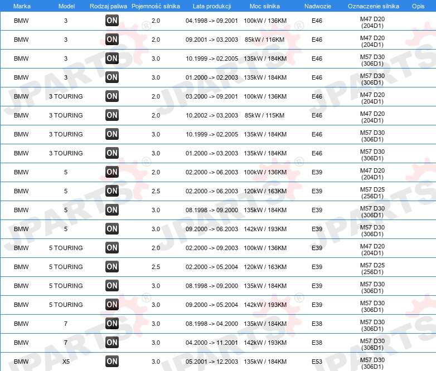Select date range 09.2000 -> 06.2003
Viewport: 436px width, 371px height.
click(212, 229)
